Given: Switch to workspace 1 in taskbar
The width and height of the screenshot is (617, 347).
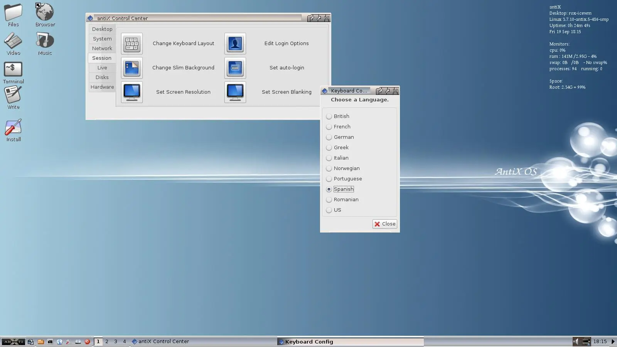Looking at the screenshot, I should [98, 342].
